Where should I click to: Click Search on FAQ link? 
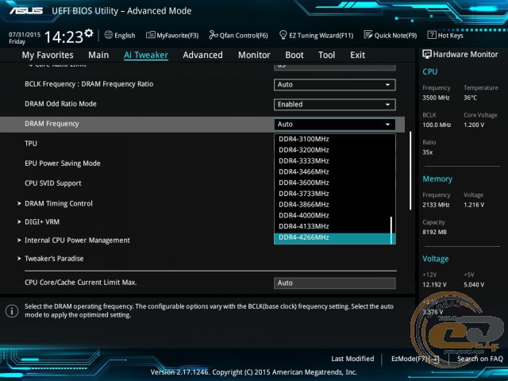point(479,359)
